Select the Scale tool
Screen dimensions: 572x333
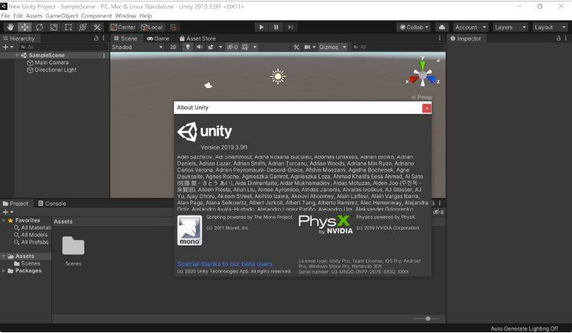[54, 28]
